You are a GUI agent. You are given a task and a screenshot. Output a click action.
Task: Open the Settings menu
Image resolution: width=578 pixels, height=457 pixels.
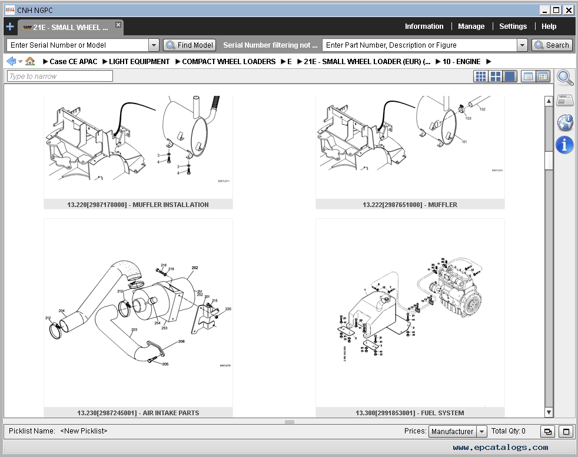[513, 26]
